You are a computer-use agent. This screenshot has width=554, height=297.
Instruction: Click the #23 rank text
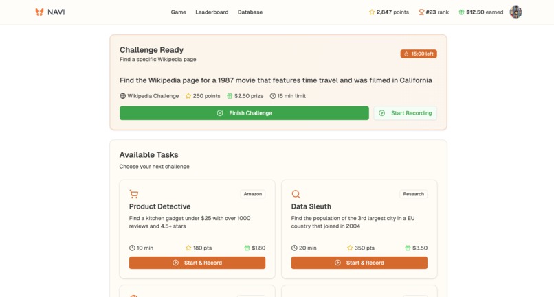click(x=437, y=12)
